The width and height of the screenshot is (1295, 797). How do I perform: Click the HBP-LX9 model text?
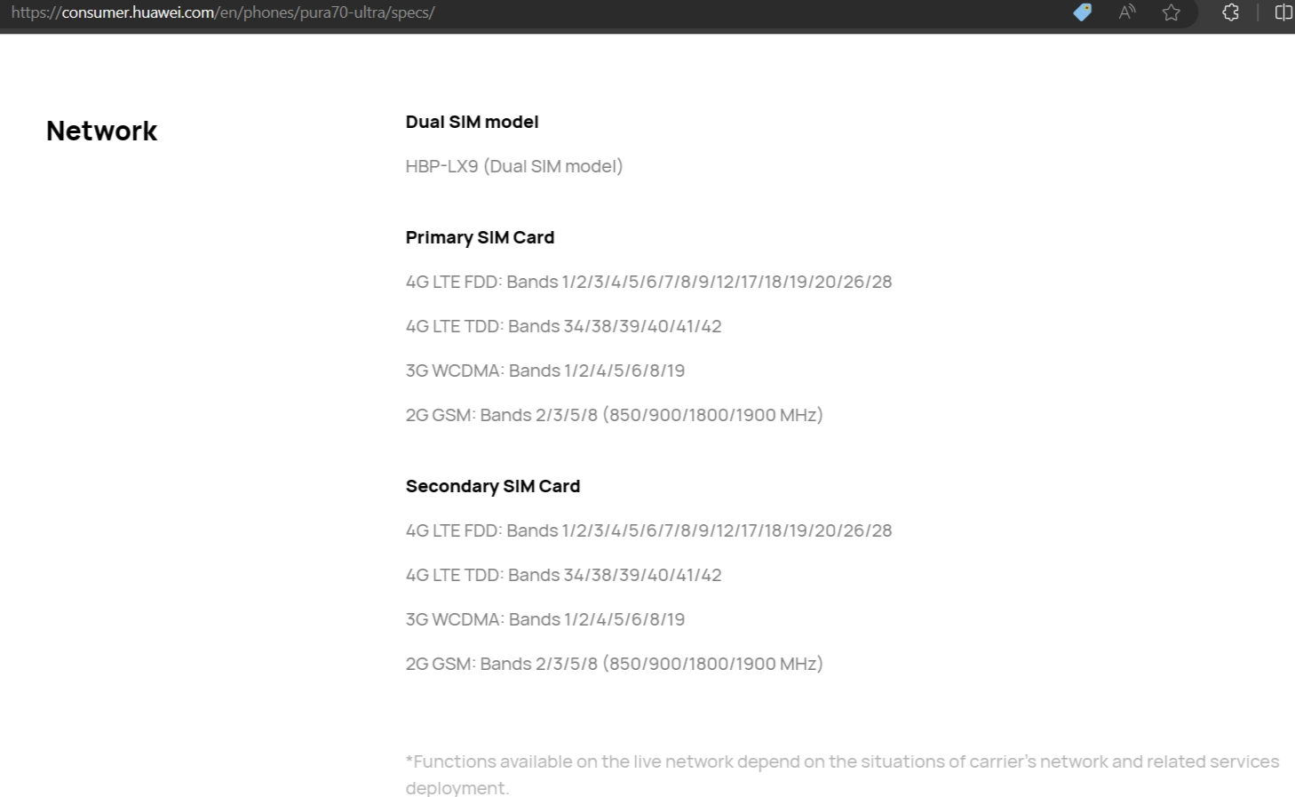click(x=514, y=166)
